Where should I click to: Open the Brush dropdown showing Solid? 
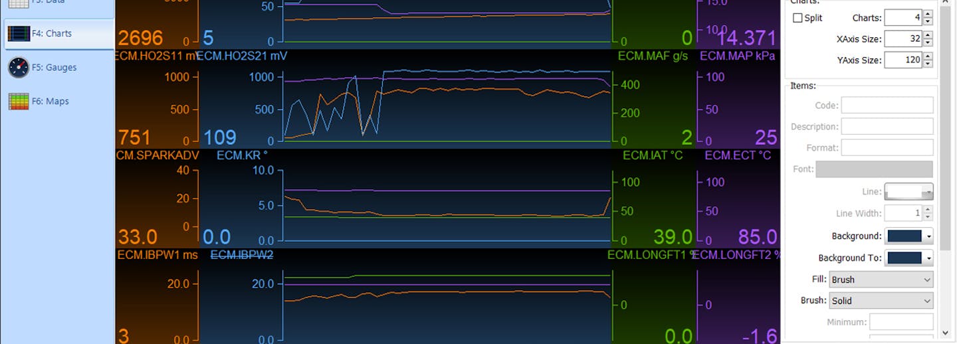(881, 301)
